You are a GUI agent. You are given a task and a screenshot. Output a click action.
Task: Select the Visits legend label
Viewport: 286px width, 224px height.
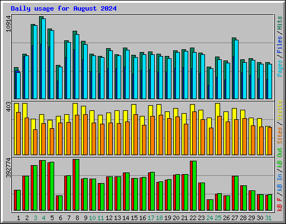click(280, 110)
